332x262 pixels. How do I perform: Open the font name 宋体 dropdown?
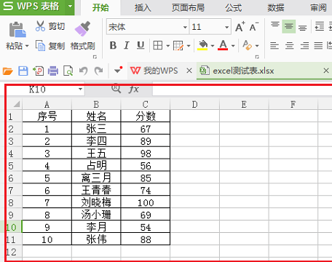point(185,27)
